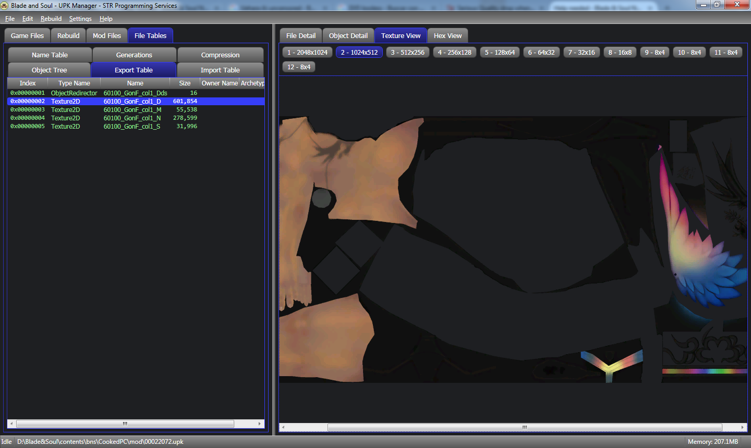Switch to the Mod Files tab

click(107, 36)
